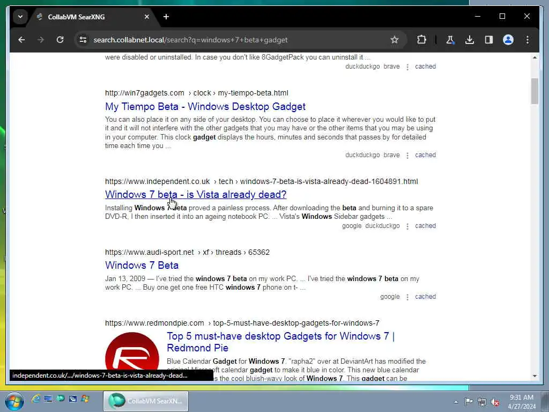The image size is (549, 412).
Task: Open the clock showing 9:31 AM
Action: [522, 402]
